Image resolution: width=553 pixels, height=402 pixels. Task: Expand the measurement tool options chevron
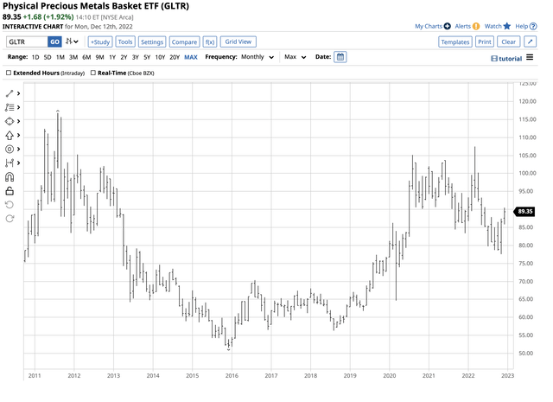18,163
